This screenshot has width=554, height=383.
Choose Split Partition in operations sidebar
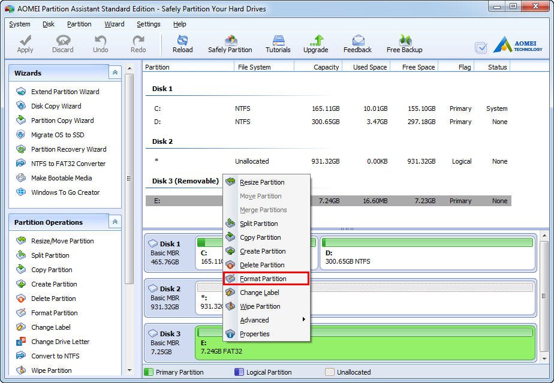[x=43, y=255]
